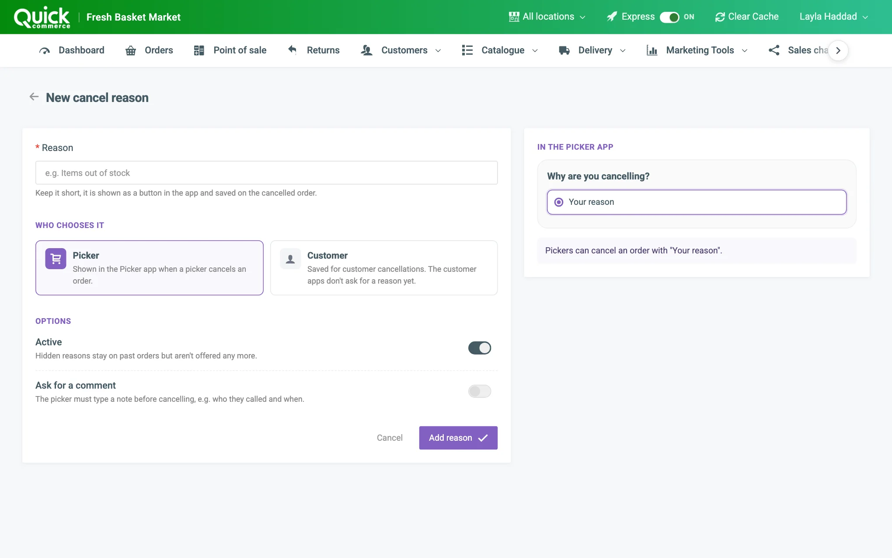The height and width of the screenshot is (558, 892).
Task: Click the Sales channels menu label
Action: click(x=808, y=50)
